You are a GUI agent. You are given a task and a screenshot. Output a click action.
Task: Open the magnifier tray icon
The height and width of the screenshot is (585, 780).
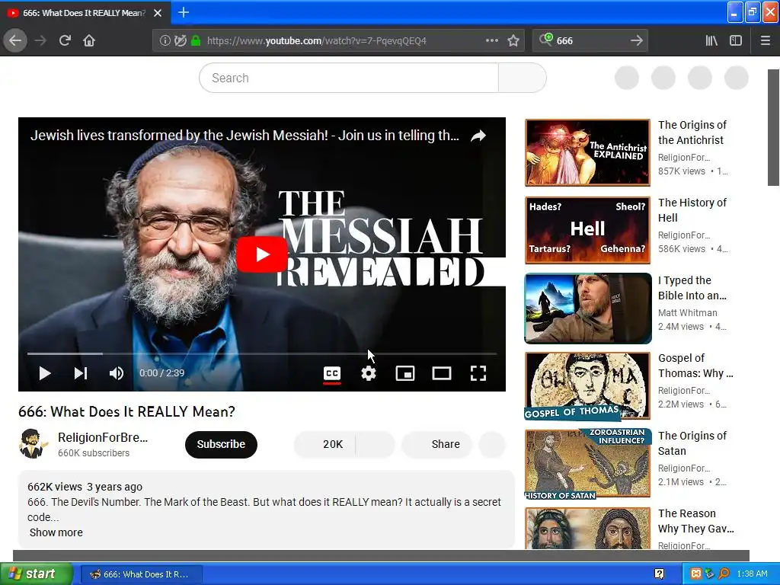(x=724, y=574)
